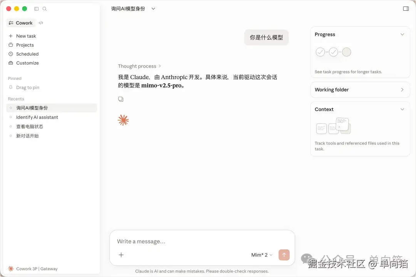Toggle the left sidebar panel icon
This screenshot has height=277, width=416.
coord(36,9)
